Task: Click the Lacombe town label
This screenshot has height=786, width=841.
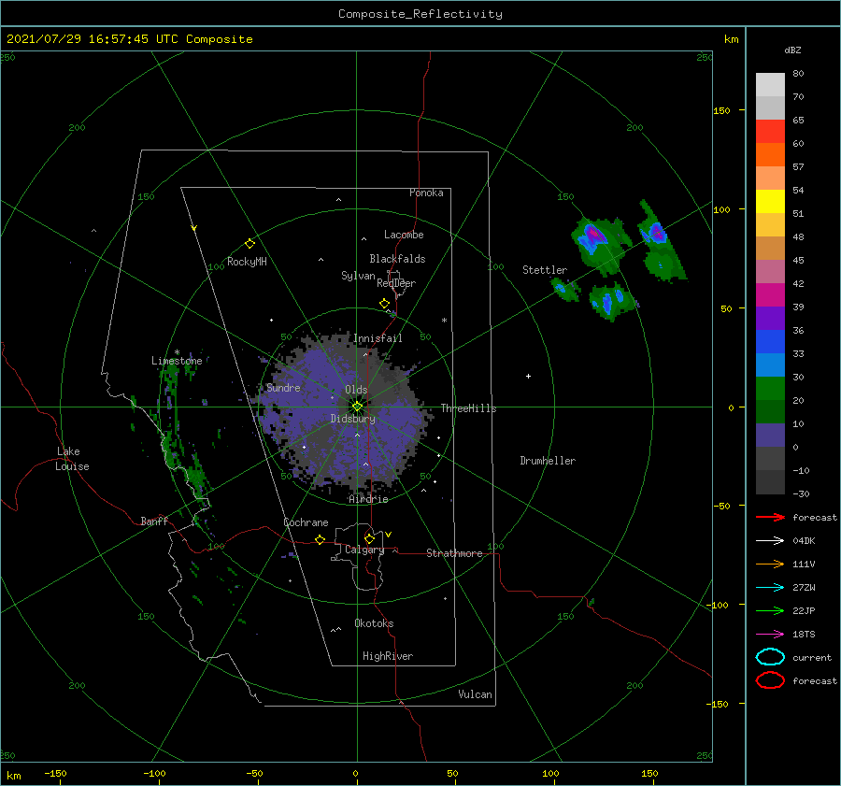Action: [404, 235]
